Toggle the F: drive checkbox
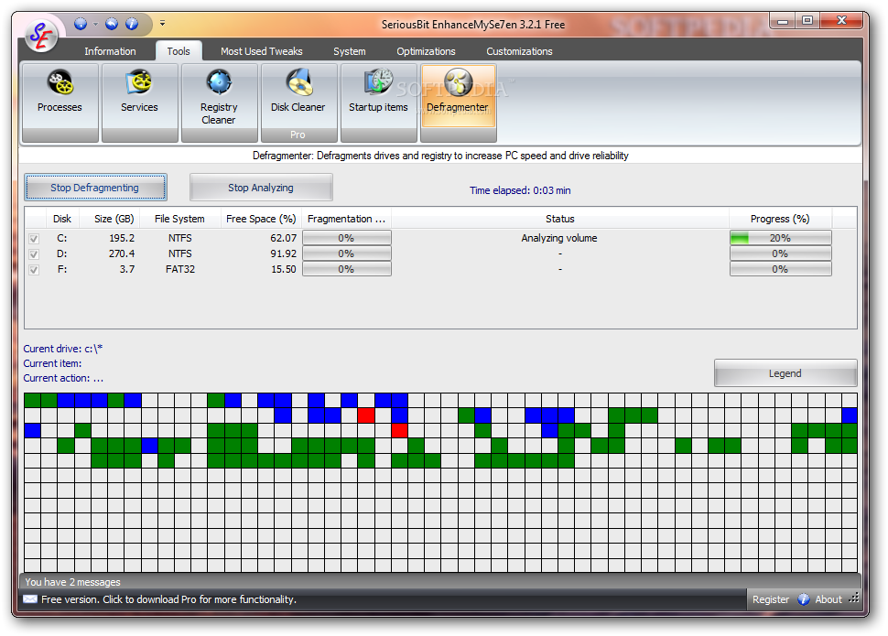 [x=34, y=270]
